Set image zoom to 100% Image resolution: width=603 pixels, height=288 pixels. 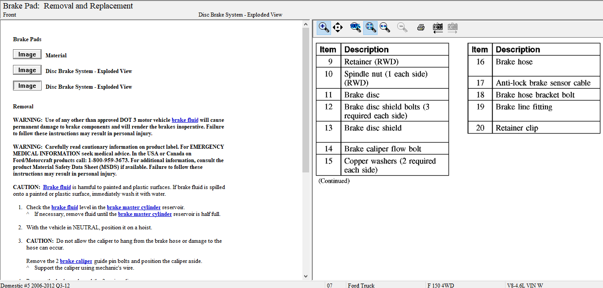pos(355,27)
